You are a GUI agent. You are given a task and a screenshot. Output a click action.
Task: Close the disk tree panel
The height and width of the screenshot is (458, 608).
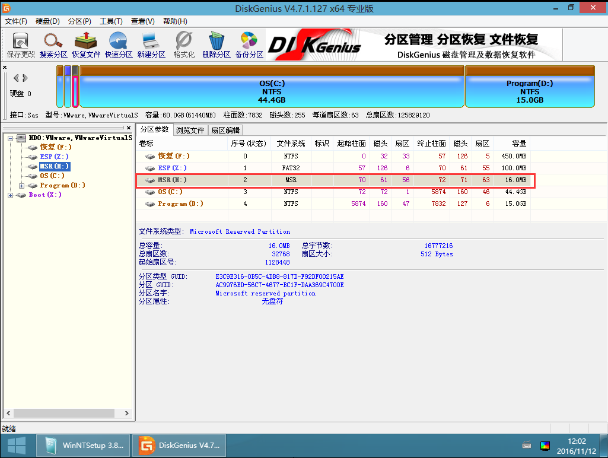129,128
